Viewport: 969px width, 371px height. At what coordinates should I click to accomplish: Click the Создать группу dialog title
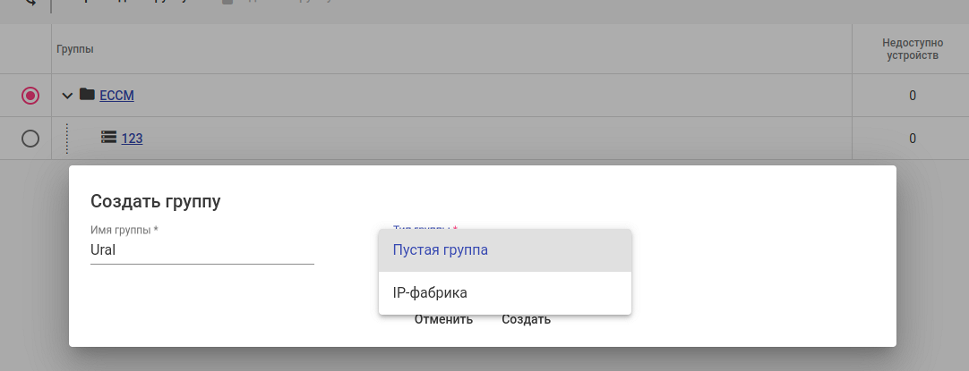tap(156, 201)
